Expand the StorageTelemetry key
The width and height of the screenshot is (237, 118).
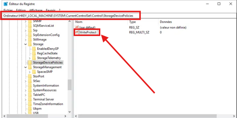30,58
